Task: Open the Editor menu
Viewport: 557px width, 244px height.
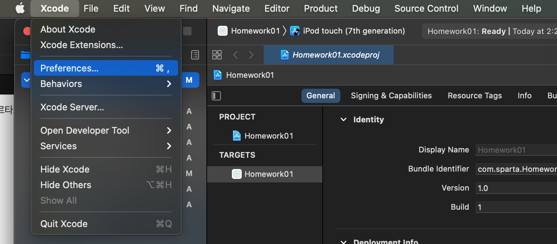Action: click(x=277, y=8)
